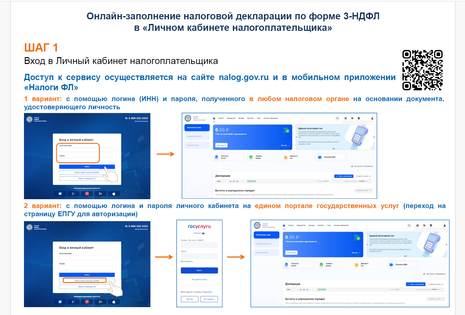Click the home icon in variant 2 dashboard
The height and width of the screenshot is (315, 465).
[x=284, y=225]
